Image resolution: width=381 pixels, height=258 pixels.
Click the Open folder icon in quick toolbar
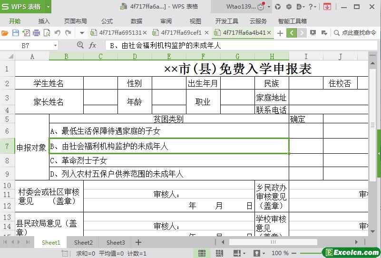(x=5, y=33)
